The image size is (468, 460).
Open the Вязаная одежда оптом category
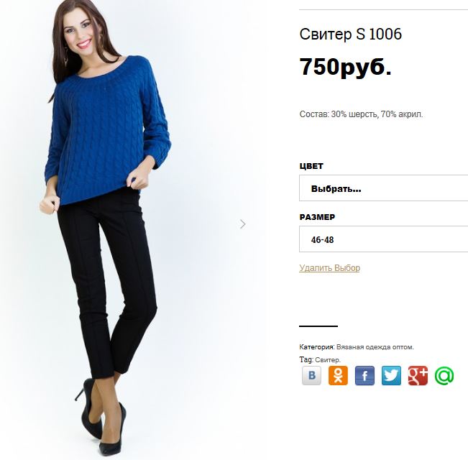pyautogui.click(x=375, y=347)
